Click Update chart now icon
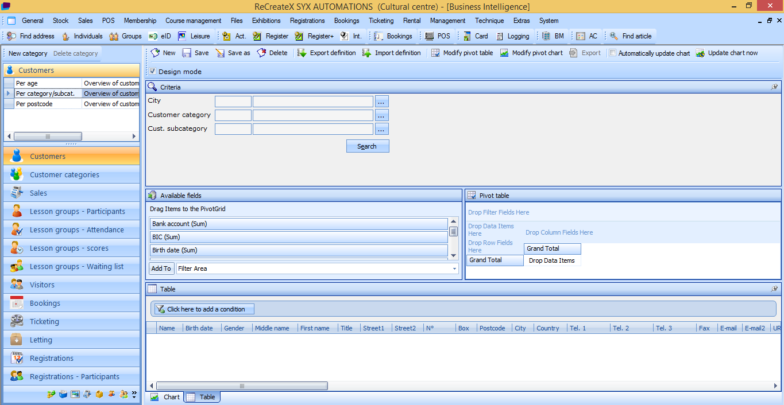 (x=700, y=53)
